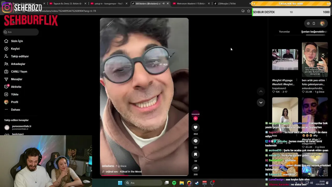The height and width of the screenshot is (187, 332).
Task: Follow odadans with the red plus badge
Action: [x=196, y=118]
